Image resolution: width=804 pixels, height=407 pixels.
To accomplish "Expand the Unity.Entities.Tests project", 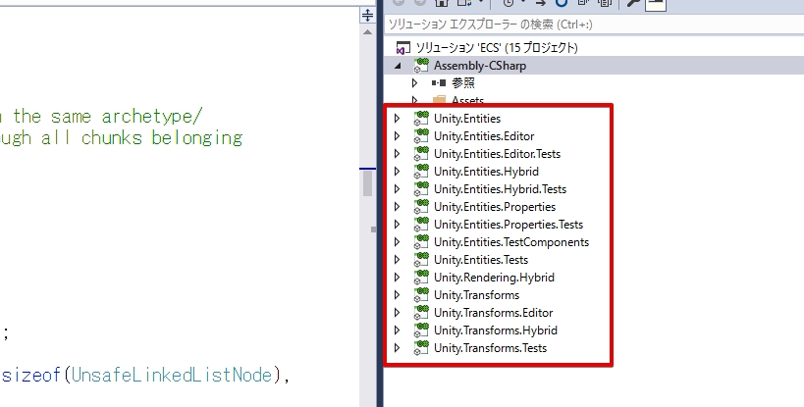I will (x=397, y=260).
